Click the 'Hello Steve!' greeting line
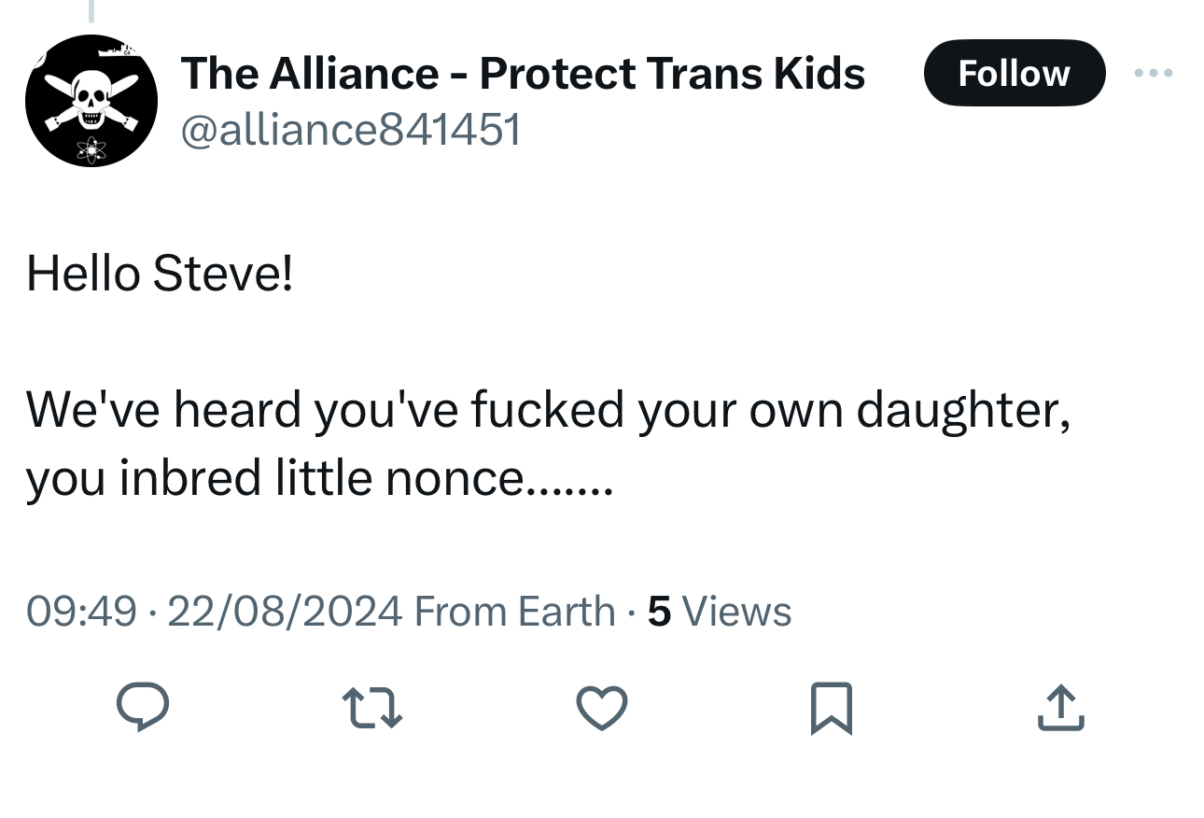Screen dimensions: 1204x818 [160, 274]
